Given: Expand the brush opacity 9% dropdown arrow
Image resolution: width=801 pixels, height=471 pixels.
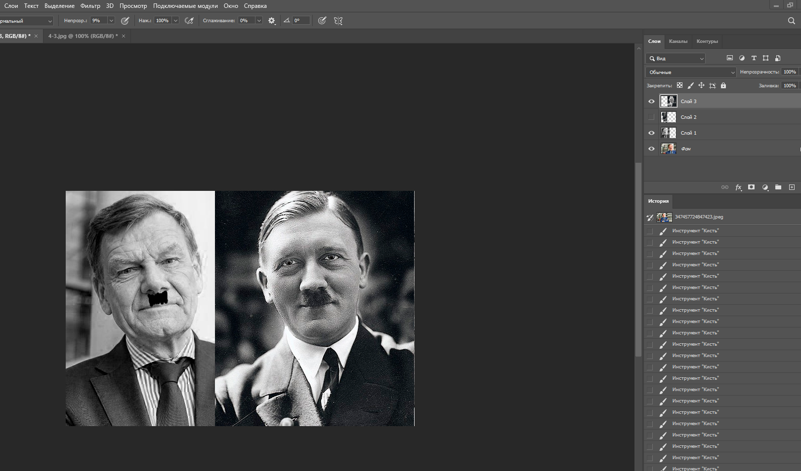Looking at the screenshot, I should tap(111, 21).
